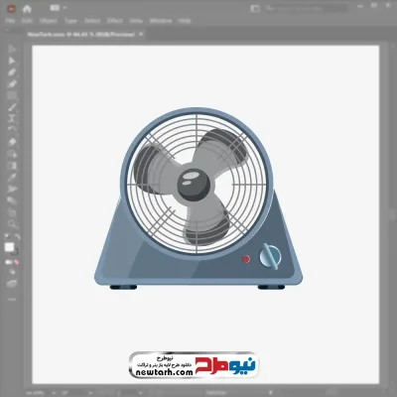The height and width of the screenshot is (397, 397).
Task: Set fill to None (red slash)
Action: 16,262
